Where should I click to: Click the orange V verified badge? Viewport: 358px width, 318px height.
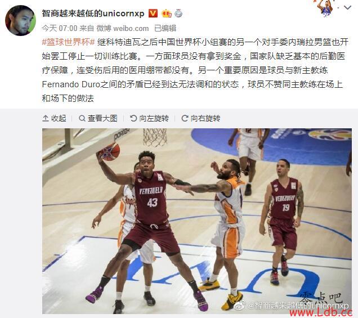pyautogui.click(x=153, y=14)
